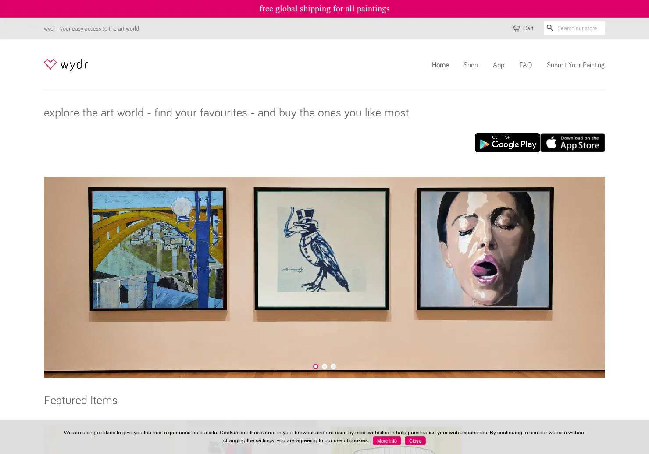Open the Shop menu item

(471, 65)
